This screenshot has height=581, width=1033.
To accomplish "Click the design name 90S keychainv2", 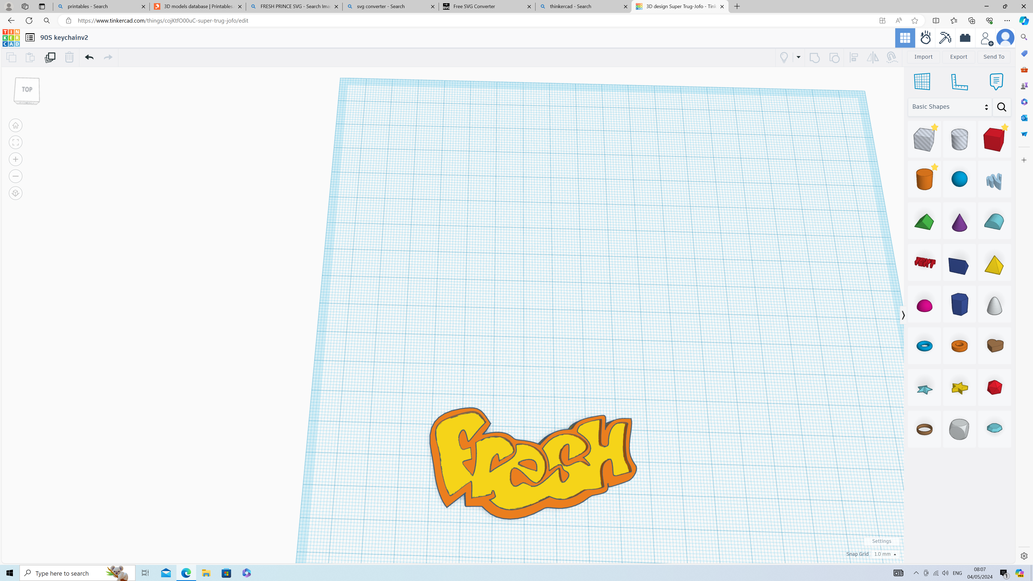I will (64, 37).
